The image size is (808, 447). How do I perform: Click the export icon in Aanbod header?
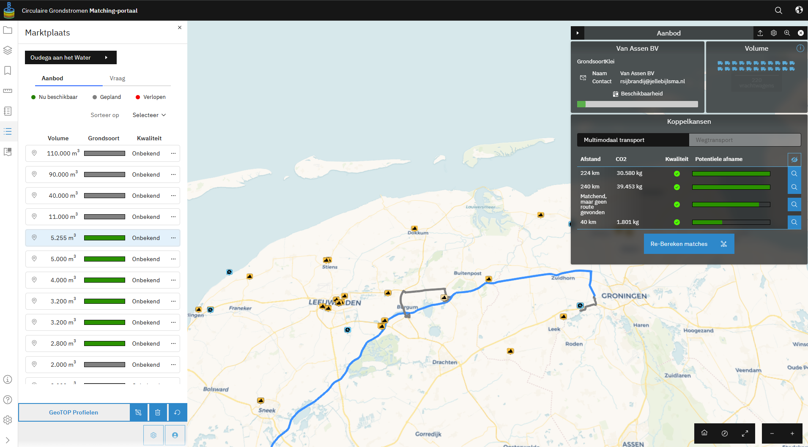760,33
